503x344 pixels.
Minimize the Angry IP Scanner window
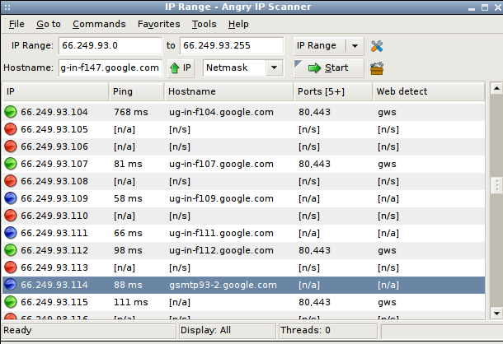[x=472, y=8]
